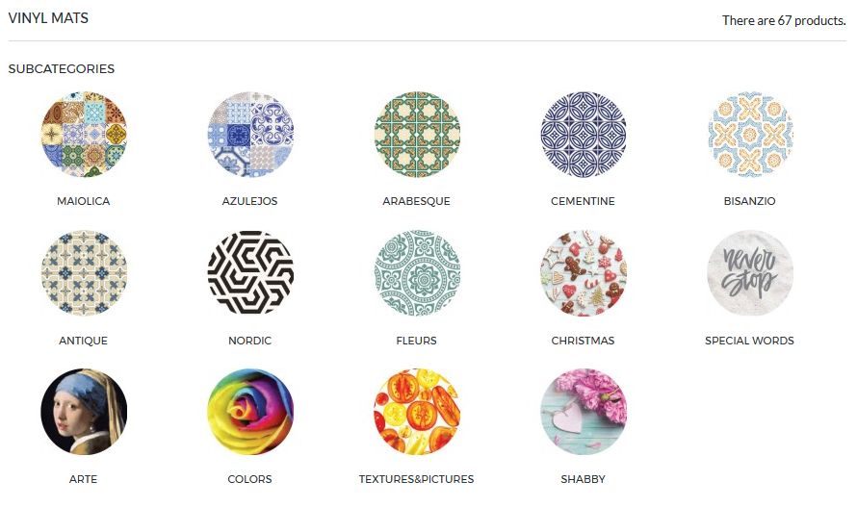The width and height of the screenshot is (857, 507).
Task: Select the Azulejos blue tile circle image
Action: 250,135
